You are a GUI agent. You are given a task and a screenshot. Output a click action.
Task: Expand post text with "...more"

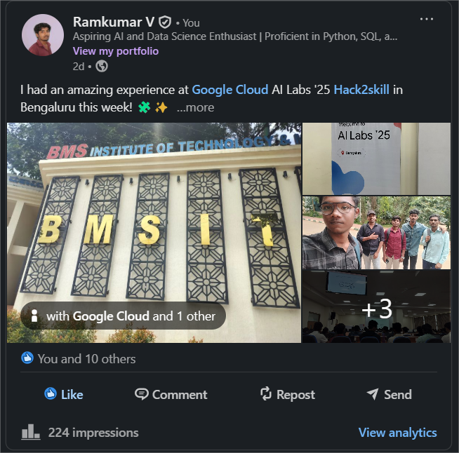[x=195, y=107]
